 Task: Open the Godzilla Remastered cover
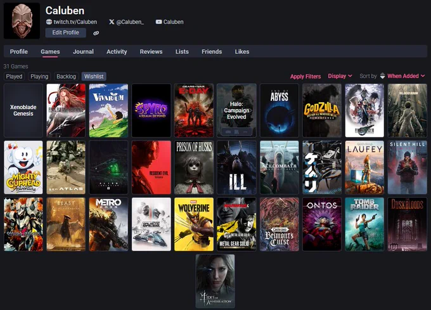tap(322, 110)
